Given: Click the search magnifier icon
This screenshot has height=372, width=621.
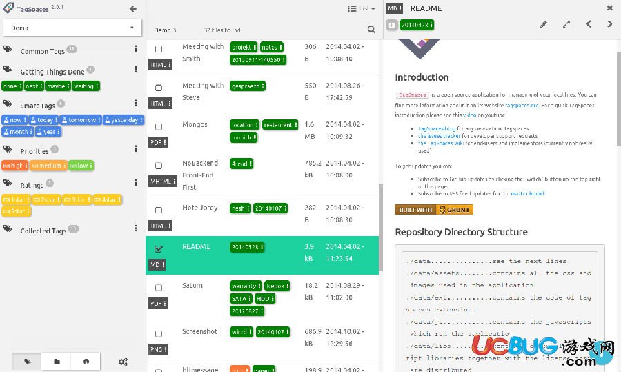Looking at the screenshot, I should 371,29.
